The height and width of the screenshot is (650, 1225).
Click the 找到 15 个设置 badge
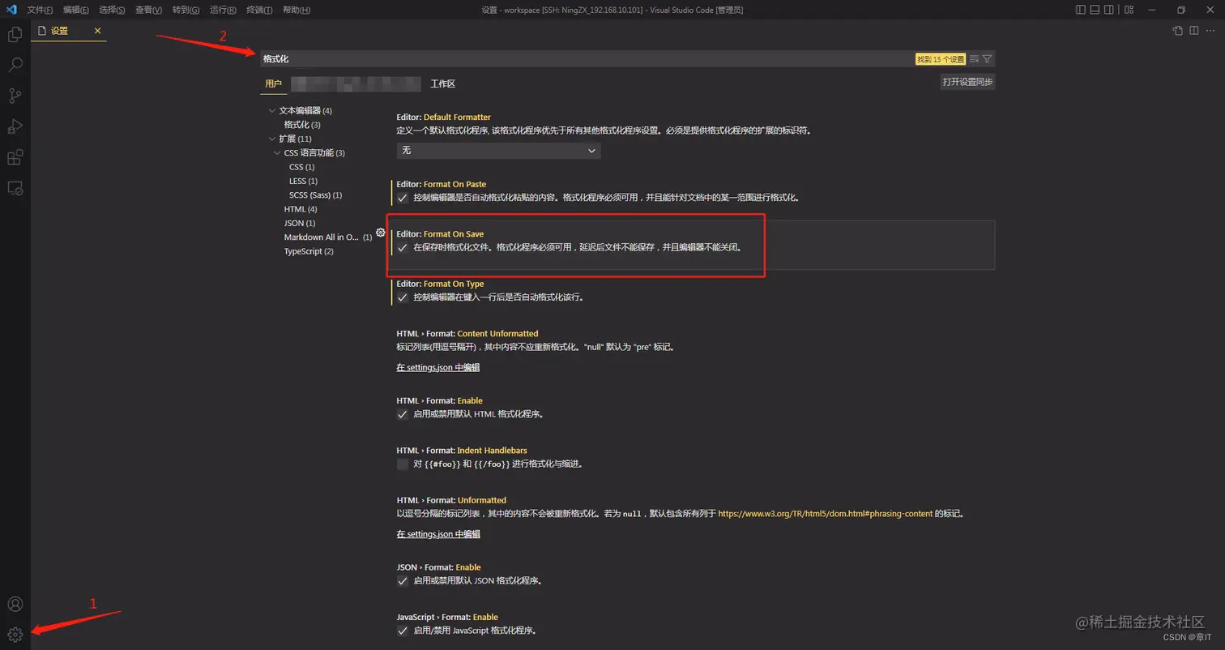pyautogui.click(x=941, y=59)
